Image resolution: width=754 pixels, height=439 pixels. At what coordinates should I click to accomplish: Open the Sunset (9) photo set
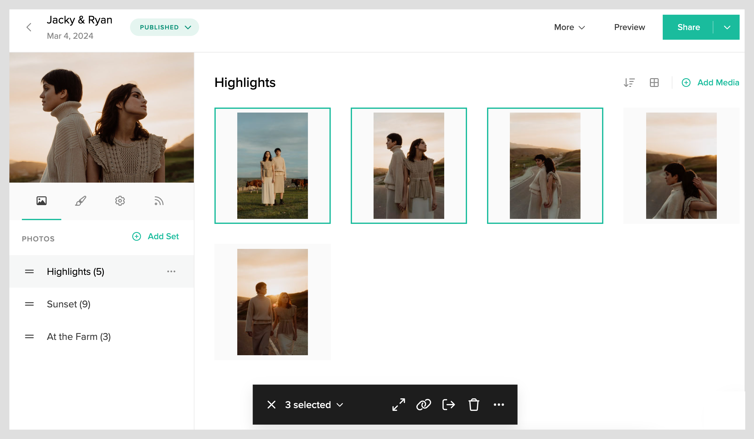click(x=69, y=304)
